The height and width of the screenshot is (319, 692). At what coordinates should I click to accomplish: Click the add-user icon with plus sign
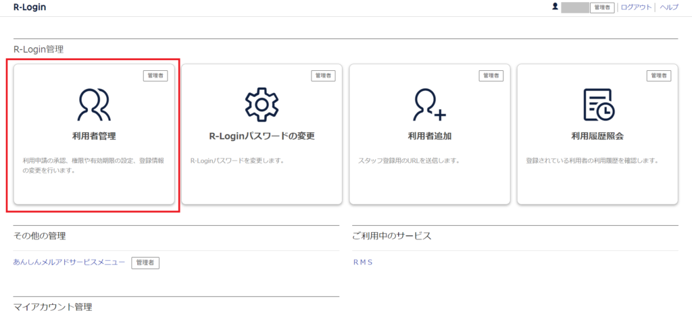429,103
